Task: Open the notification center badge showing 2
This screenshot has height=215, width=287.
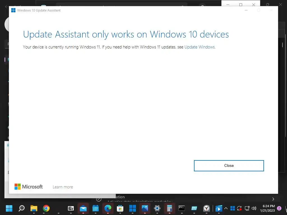Action: (x=279, y=208)
